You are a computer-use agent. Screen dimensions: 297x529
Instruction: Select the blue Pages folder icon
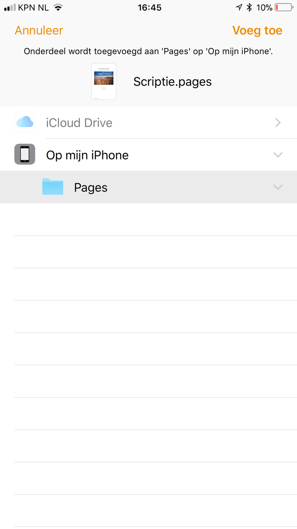click(x=53, y=187)
